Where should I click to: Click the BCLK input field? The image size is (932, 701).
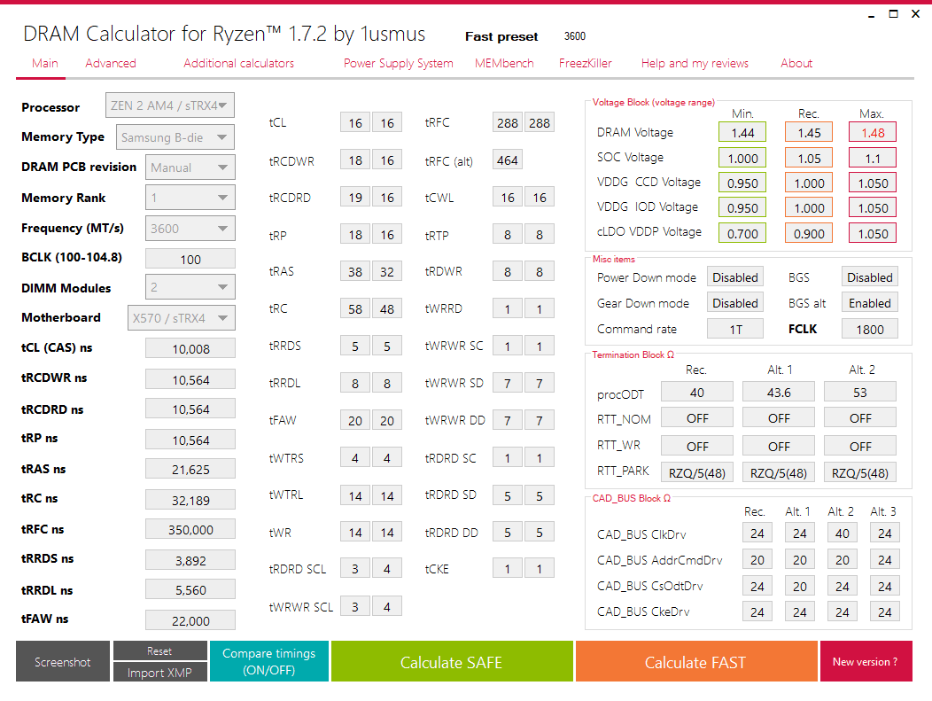pos(190,260)
